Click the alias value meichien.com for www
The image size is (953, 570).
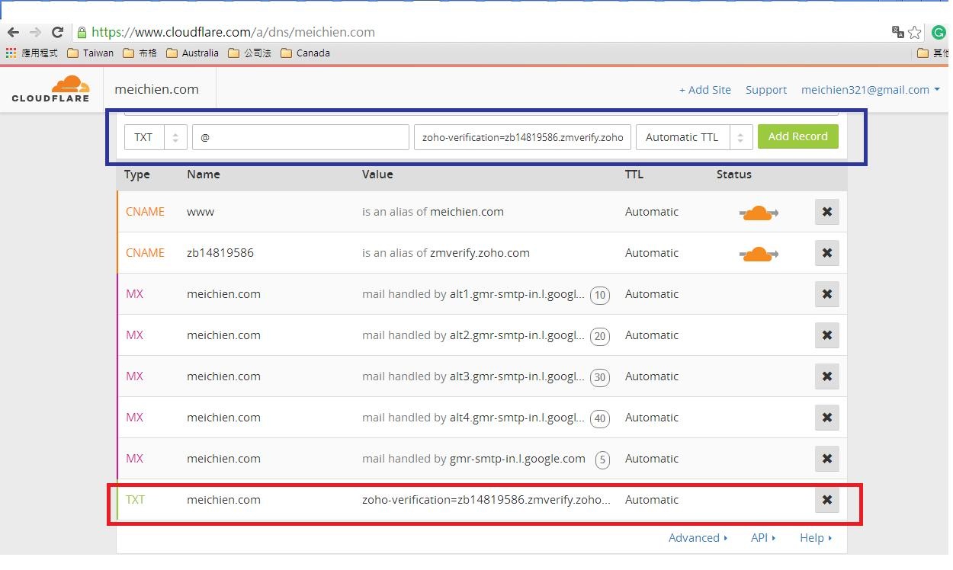pyautogui.click(x=467, y=212)
